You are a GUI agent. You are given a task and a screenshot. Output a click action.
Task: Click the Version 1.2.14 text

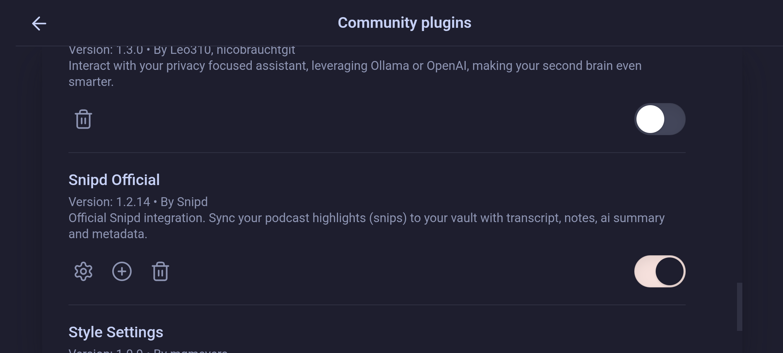109,202
